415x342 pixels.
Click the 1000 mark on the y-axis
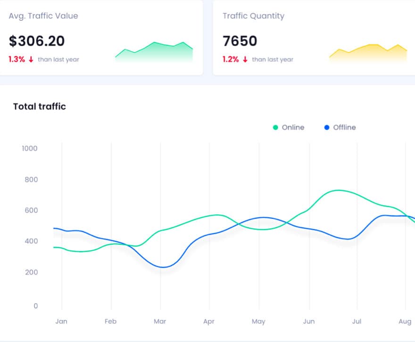pyautogui.click(x=30, y=148)
